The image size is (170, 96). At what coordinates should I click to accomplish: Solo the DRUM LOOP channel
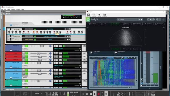pyautogui.click(x=27, y=63)
